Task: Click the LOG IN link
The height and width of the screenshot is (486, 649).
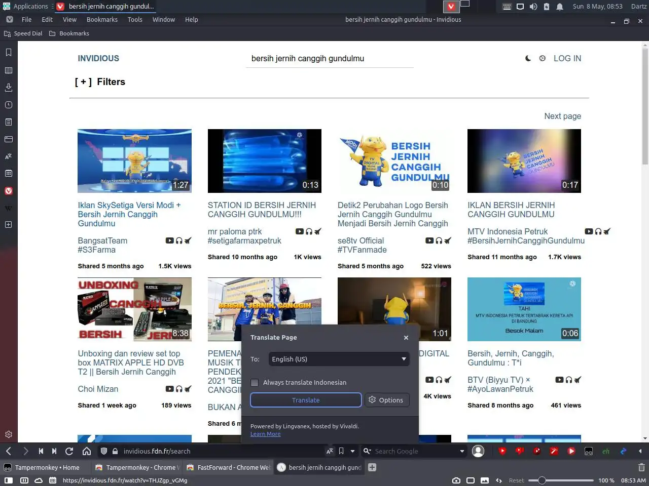Action: click(567, 58)
